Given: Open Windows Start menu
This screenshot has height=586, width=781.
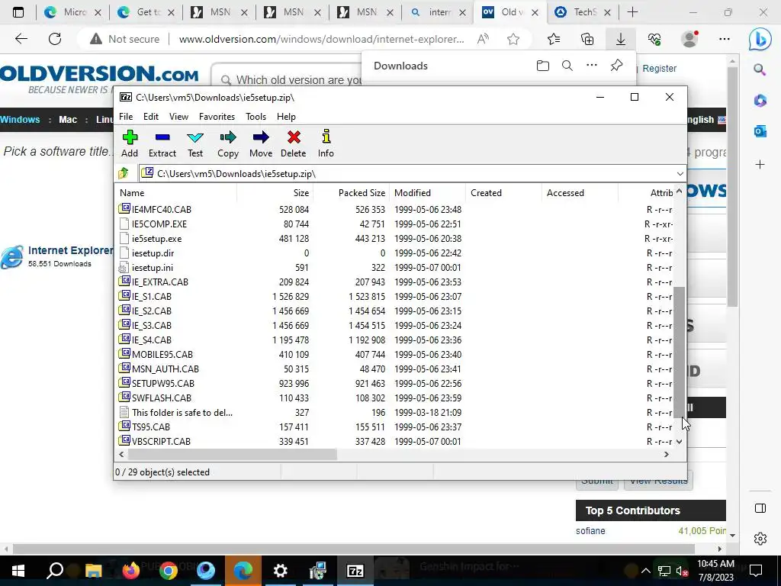Looking at the screenshot, I should (18, 570).
